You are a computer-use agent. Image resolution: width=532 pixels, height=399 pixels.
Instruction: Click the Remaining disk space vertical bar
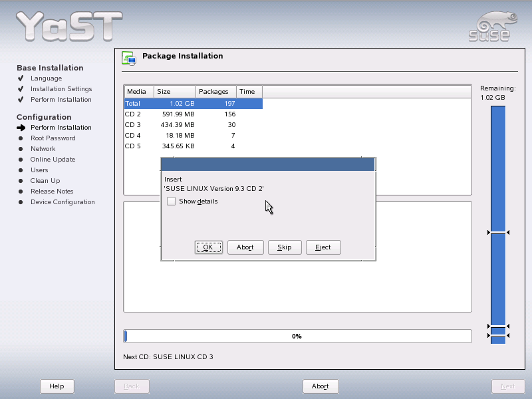coord(498,225)
